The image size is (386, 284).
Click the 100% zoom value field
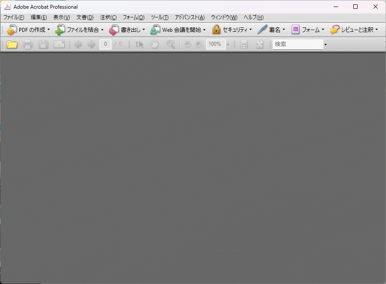click(x=215, y=44)
